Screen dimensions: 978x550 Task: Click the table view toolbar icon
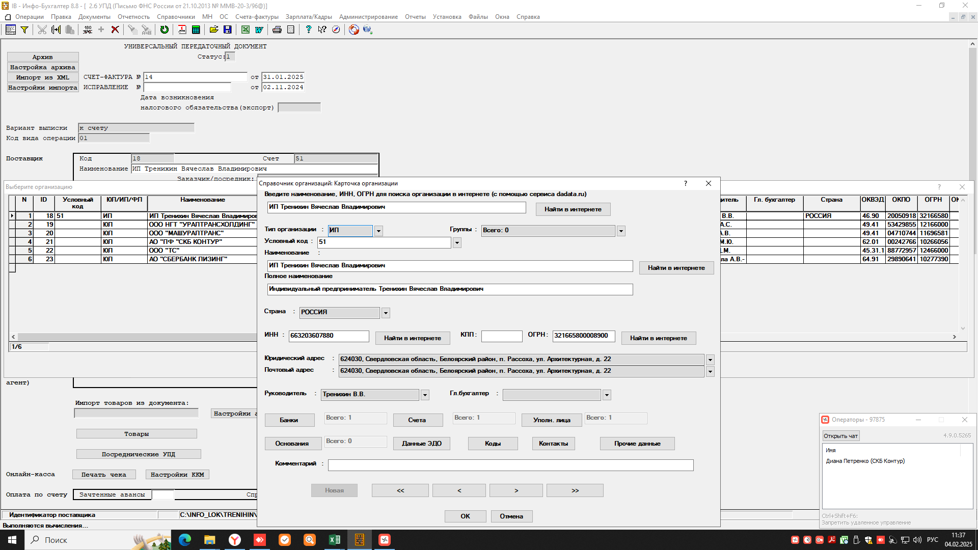coord(10,30)
